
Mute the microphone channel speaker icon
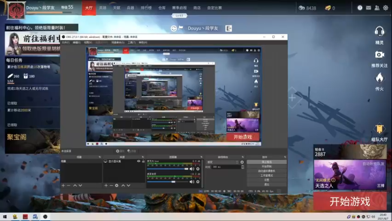coord(192,169)
